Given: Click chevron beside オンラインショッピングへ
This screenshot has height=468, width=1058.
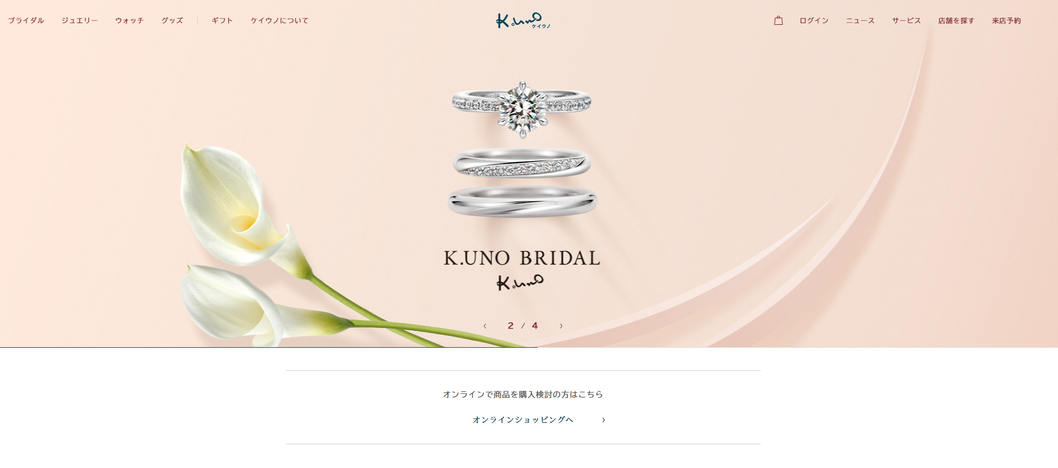Looking at the screenshot, I should (604, 420).
